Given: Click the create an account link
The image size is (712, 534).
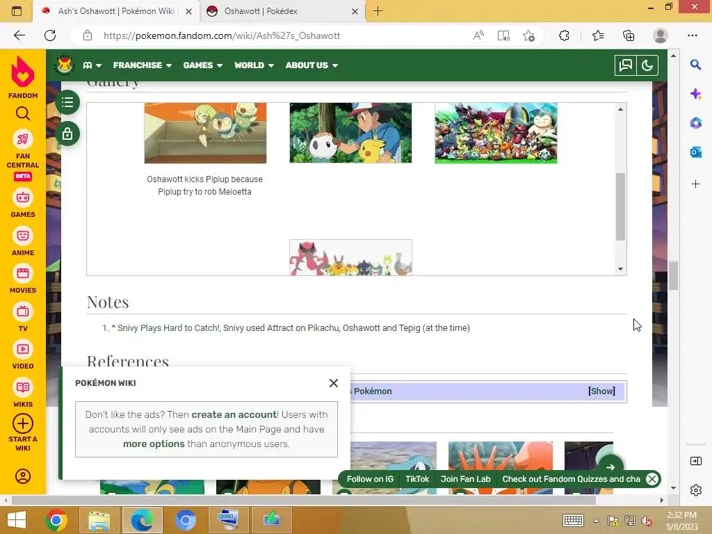Looking at the screenshot, I should click(x=234, y=414).
